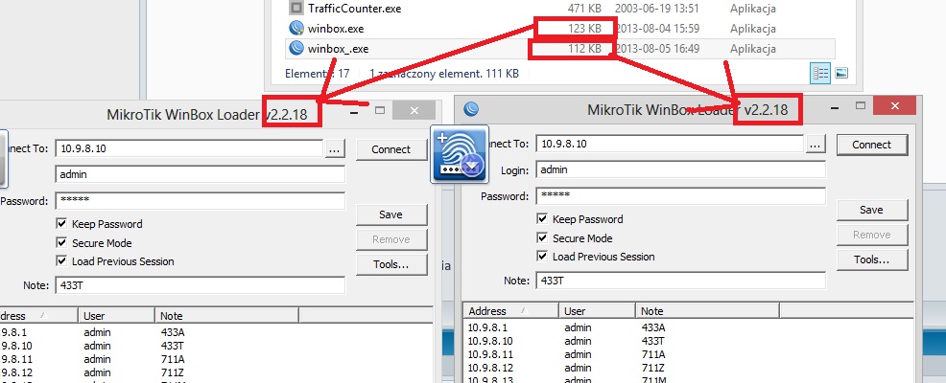Click the right WinBox window title icon
The image size is (946, 383).
pos(471,109)
